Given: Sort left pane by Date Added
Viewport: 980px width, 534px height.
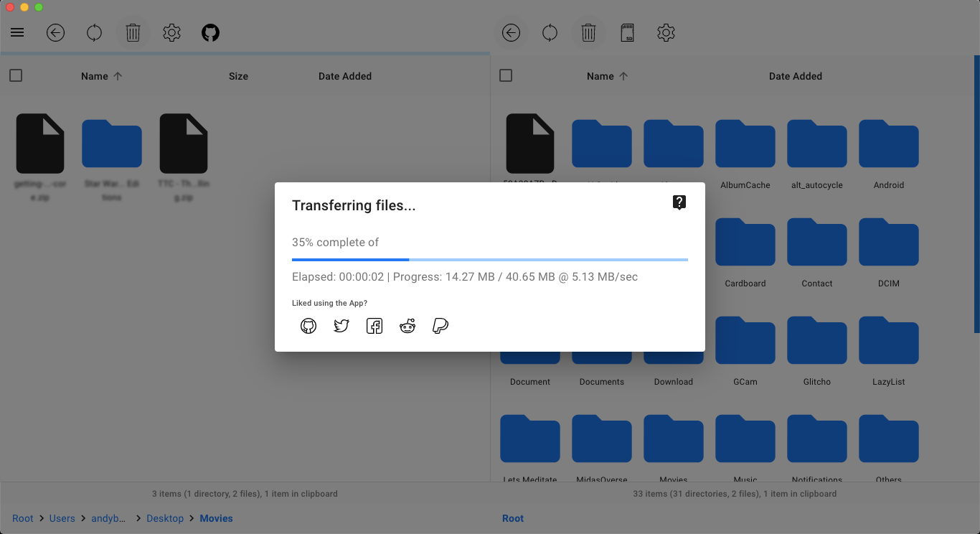Looking at the screenshot, I should coord(345,76).
